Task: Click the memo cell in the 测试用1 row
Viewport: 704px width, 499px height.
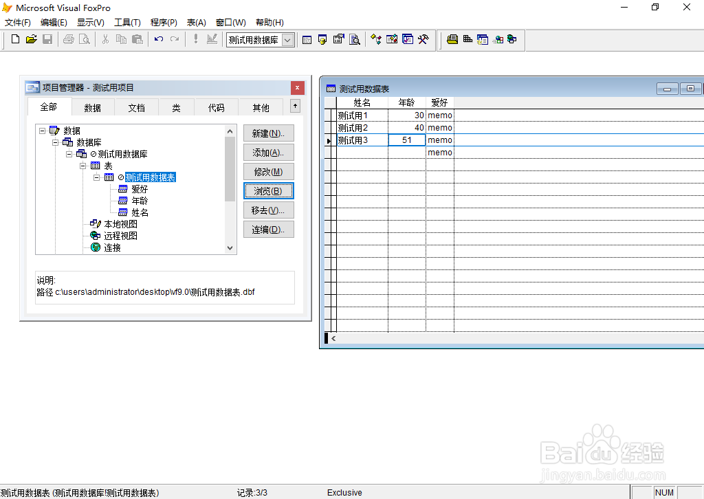Action: pyautogui.click(x=439, y=115)
